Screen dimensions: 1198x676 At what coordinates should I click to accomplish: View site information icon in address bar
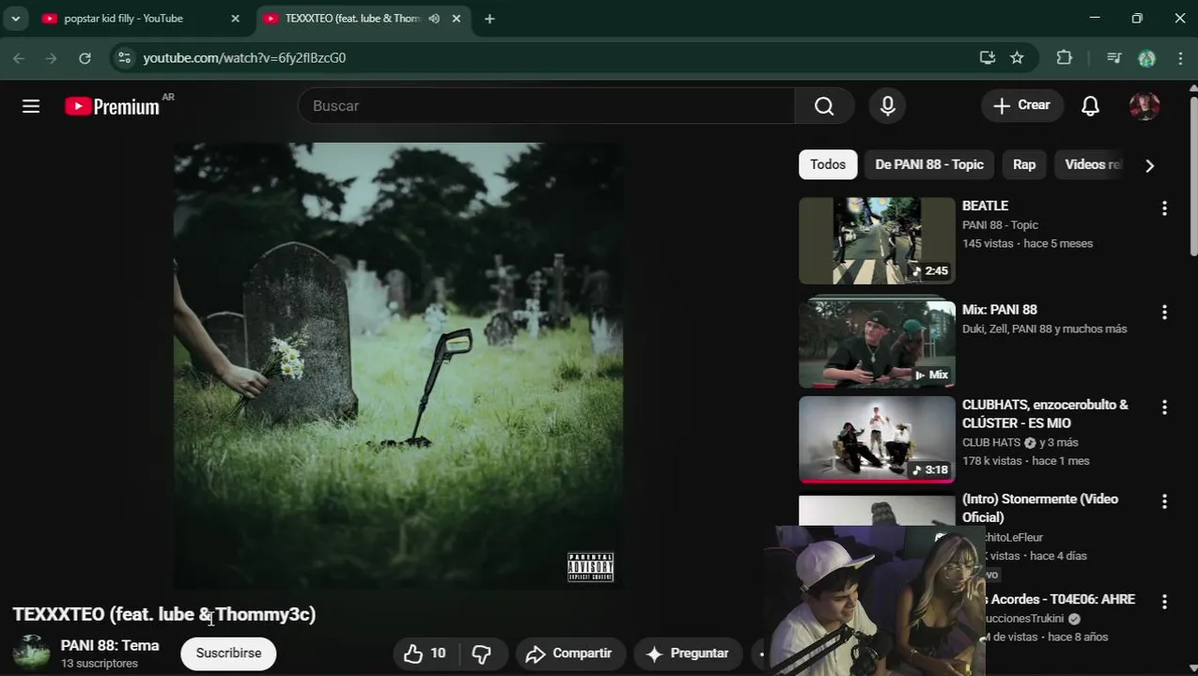[x=124, y=58]
